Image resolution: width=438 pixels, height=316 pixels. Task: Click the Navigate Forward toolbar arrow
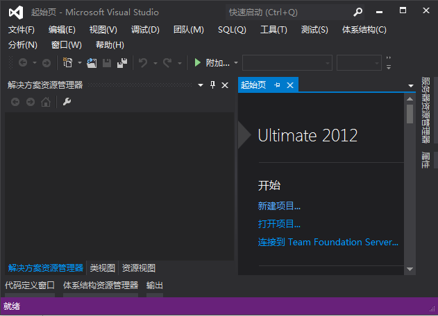pyautogui.click(x=47, y=63)
